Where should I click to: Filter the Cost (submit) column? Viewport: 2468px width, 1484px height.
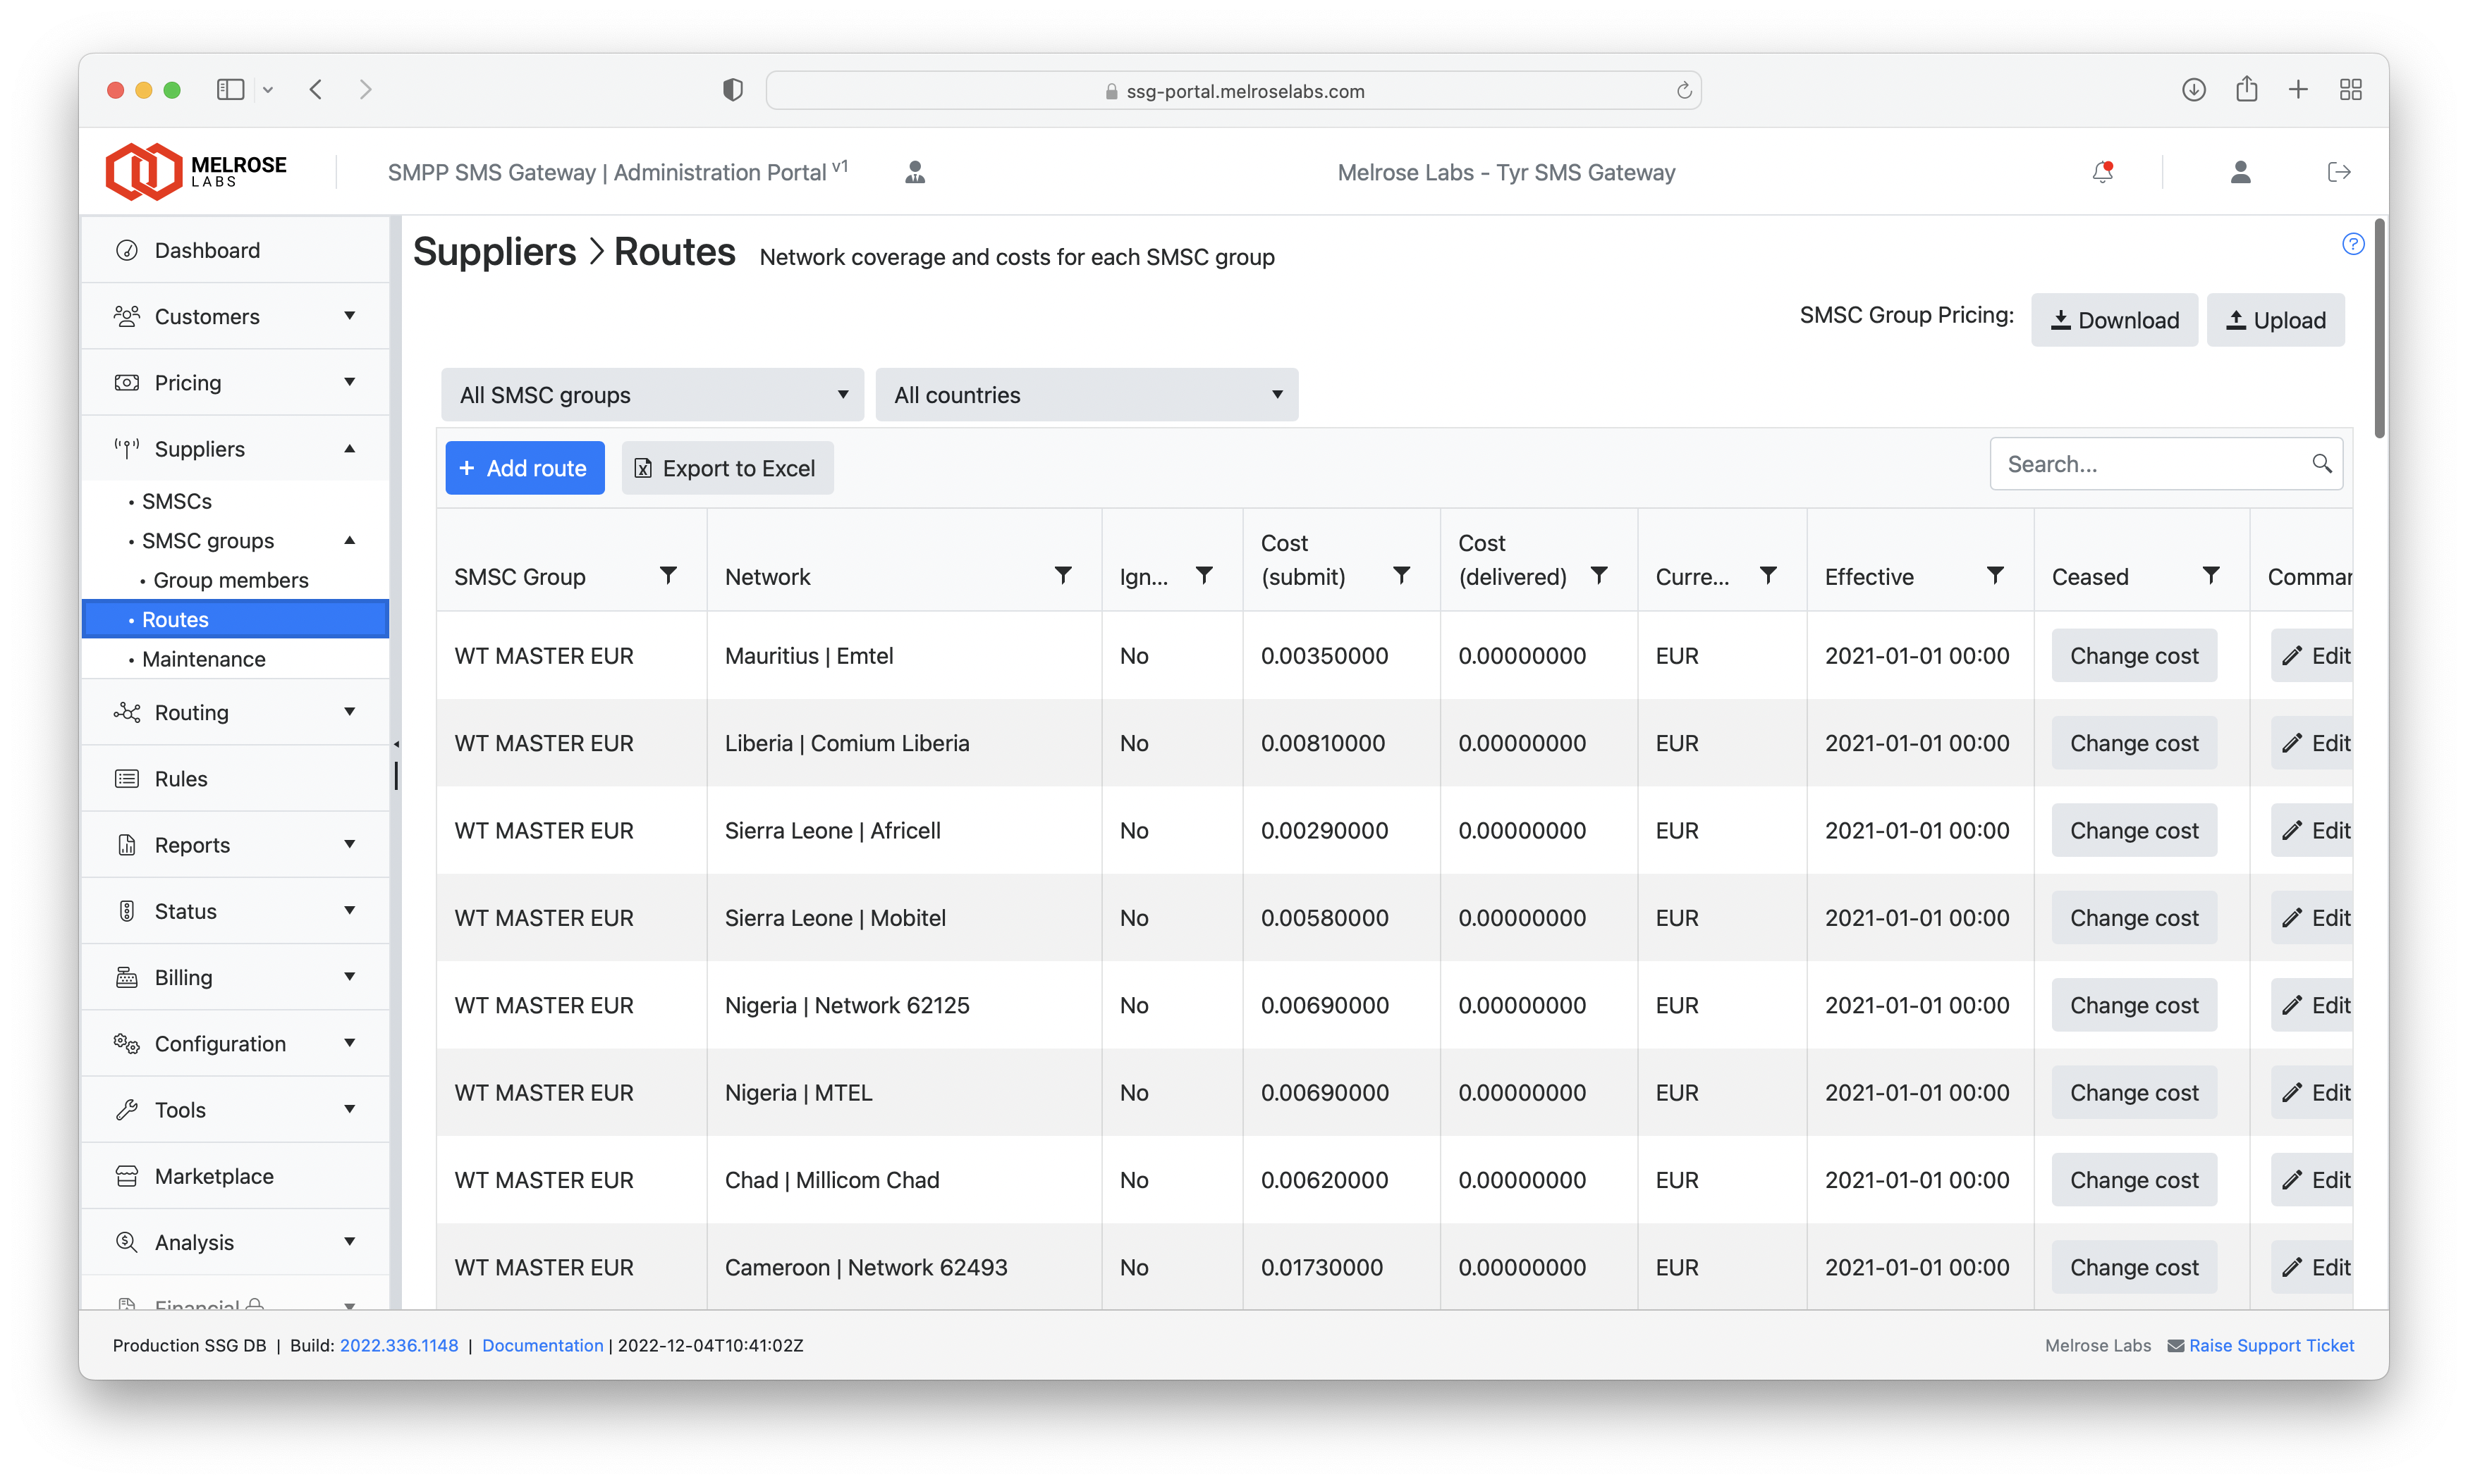pos(1402,575)
